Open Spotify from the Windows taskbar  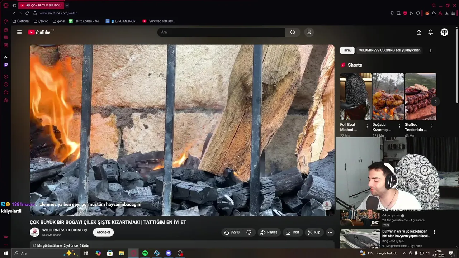(145, 253)
